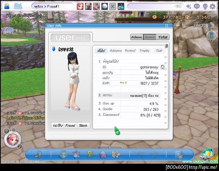Viewport: 219px width, 171px height.
Task: Open the puzzle piece icon in bottom bar
Action: pyautogui.click(x=116, y=154)
